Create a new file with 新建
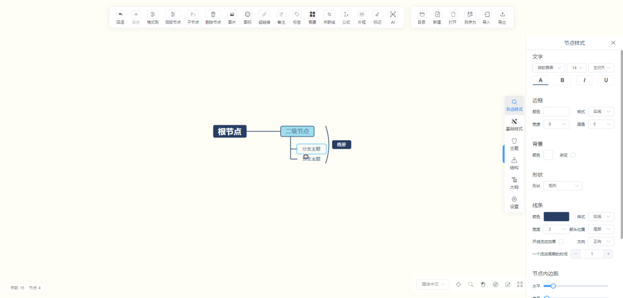The image size is (623, 298). point(437,14)
